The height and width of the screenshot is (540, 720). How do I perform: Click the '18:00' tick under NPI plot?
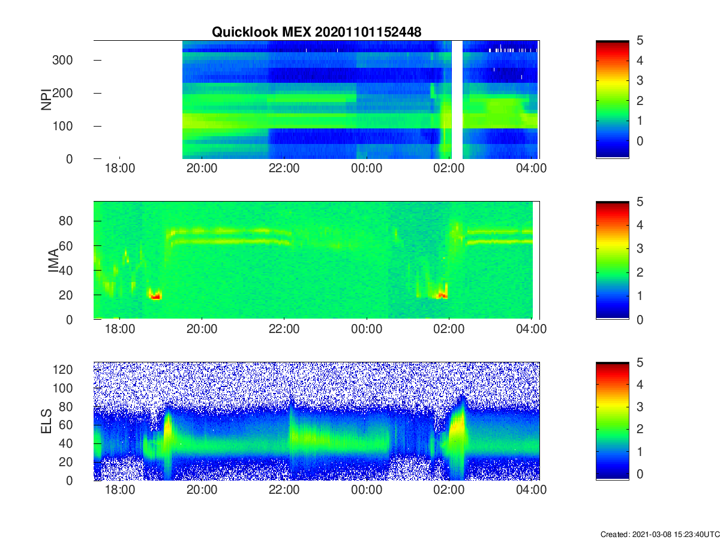120,169
